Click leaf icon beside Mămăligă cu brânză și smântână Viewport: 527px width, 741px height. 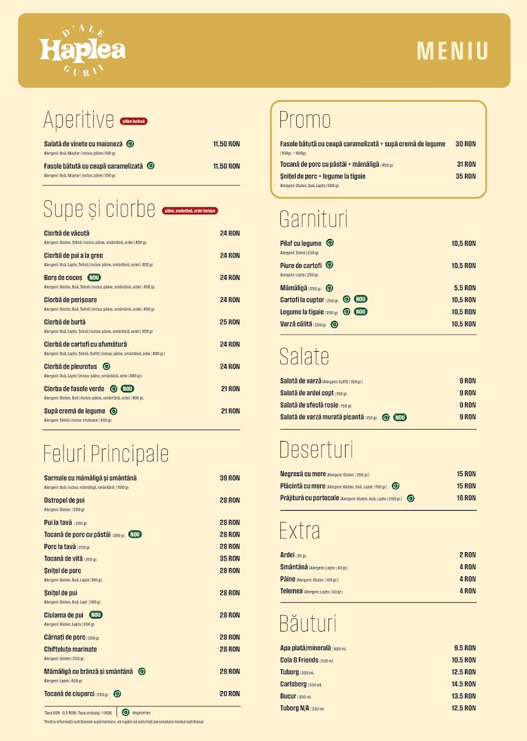coord(141,671)
